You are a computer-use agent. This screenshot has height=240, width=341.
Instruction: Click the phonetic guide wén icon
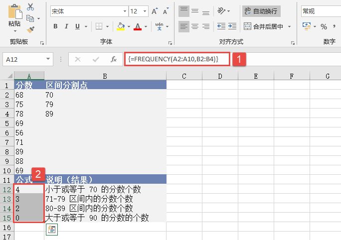[159, 26]
